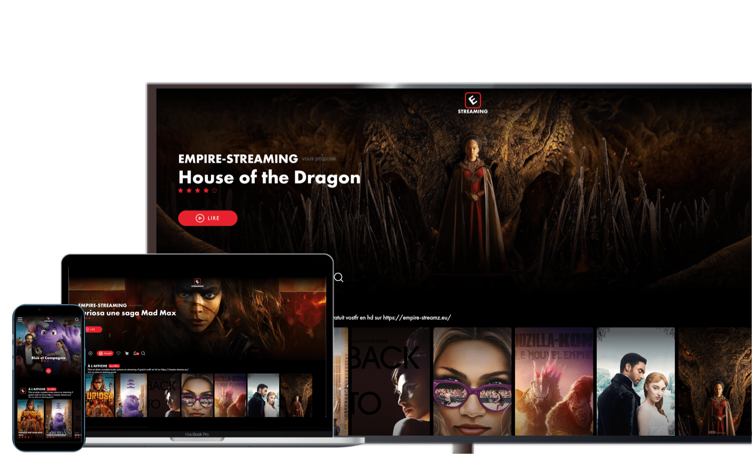Open the House of the Dragon poster on the laptop
The image size is (752, 454).
click(x=296, y=395)
